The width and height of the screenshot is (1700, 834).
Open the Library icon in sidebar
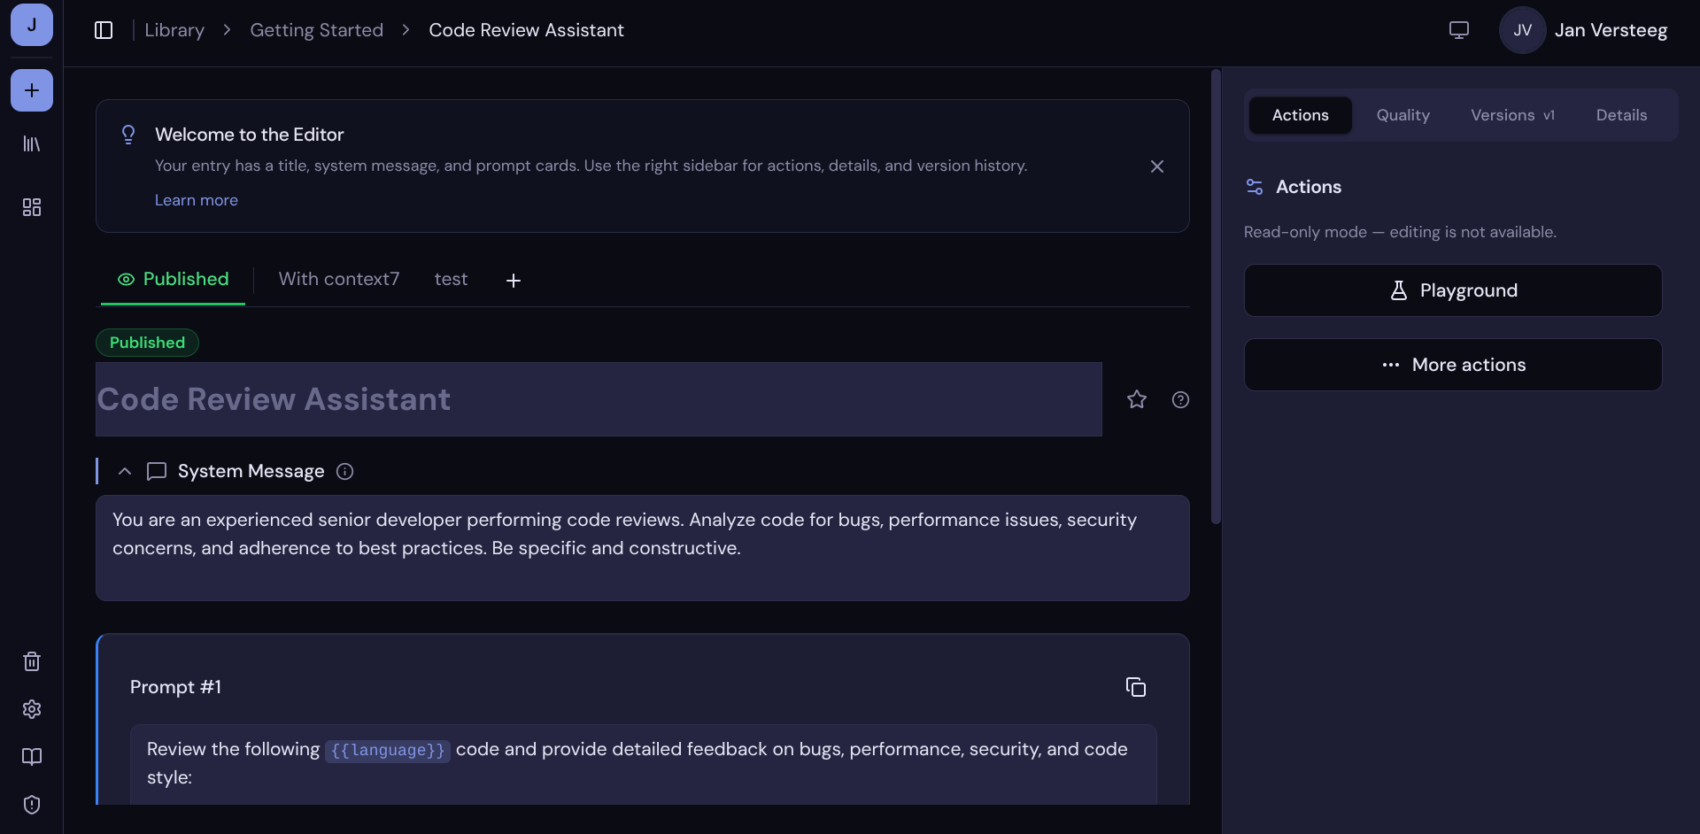32,143
